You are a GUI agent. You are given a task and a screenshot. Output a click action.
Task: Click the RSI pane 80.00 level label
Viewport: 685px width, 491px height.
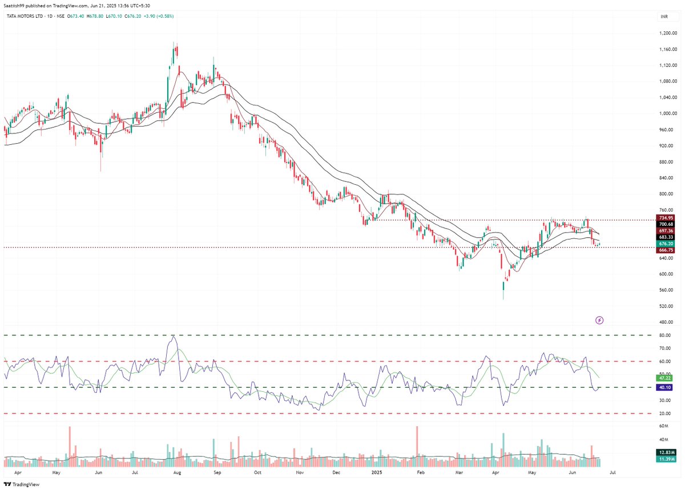664,335
